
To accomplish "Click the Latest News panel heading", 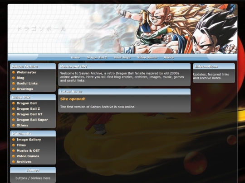I will point(71,92).
